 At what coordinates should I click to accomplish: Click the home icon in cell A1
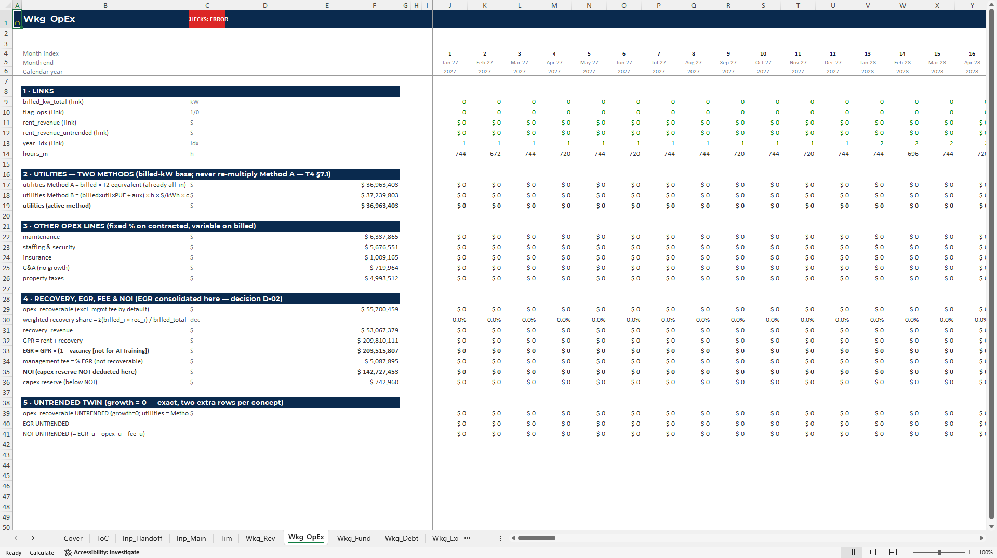click(x=17, y=23)
